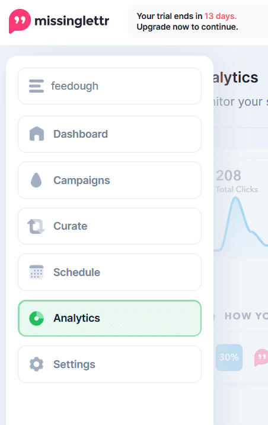
Task: Go to the Dashboard menu item
Action: [x=110, y=134]
